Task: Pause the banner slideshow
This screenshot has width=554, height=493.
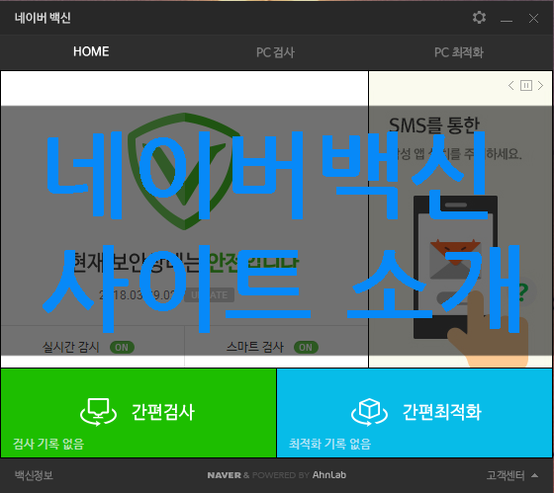Action: tap(526, 85)
